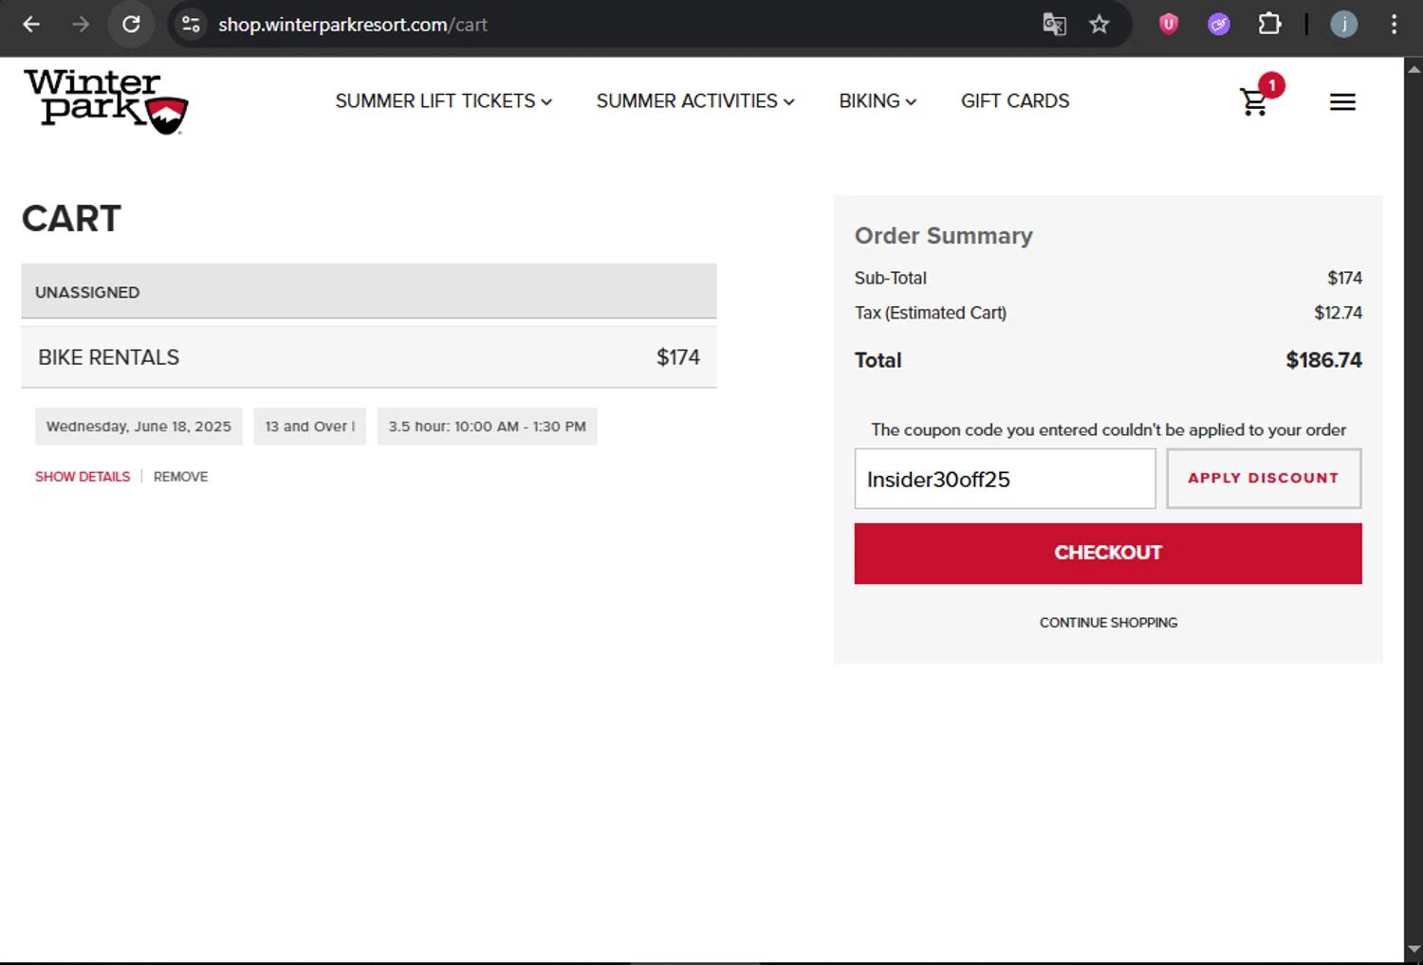1423x965 pixels.
Task: Open the translate page icon
Action: (1054, 25)
